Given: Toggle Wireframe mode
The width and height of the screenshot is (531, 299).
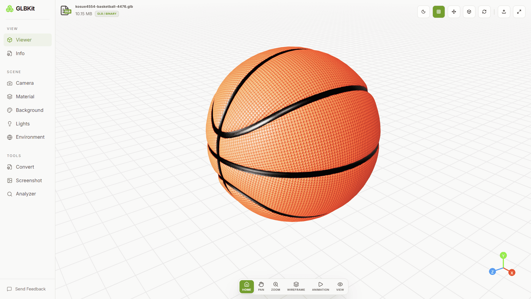Looking at the screenshot, I should coord(296,287).
